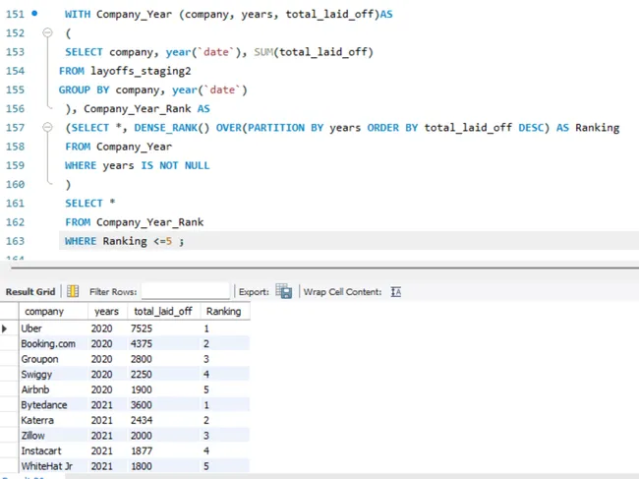The width and height of the screenshot is (639, 479).
Task: Select the WhiteHat Jr company cell
Action: click(53, 466)
